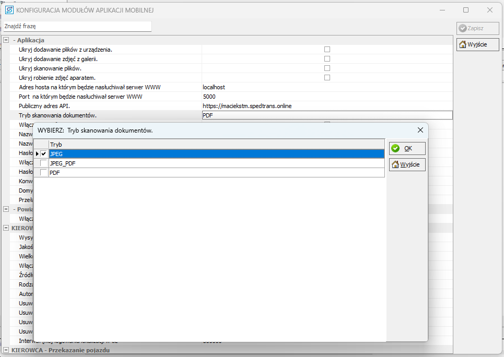Collapse the Powia... section expander
This screenshot has height=357, width=504.
[6, 209]
